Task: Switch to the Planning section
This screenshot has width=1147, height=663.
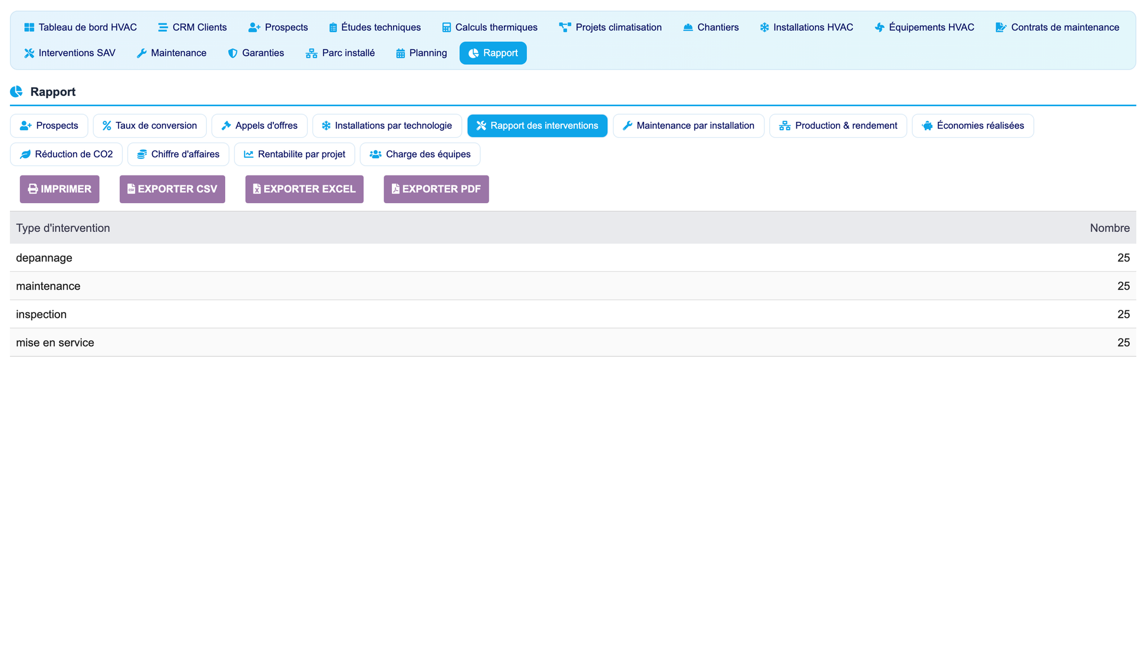Action: pos(421,54)
